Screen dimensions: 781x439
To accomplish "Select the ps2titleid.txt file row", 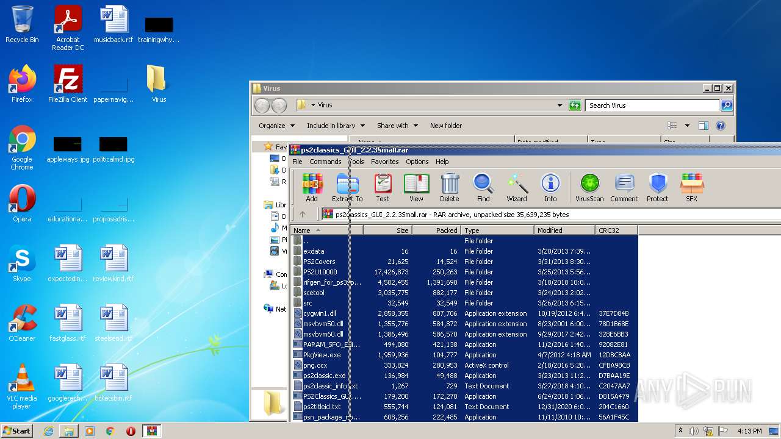I will (464, 407).
